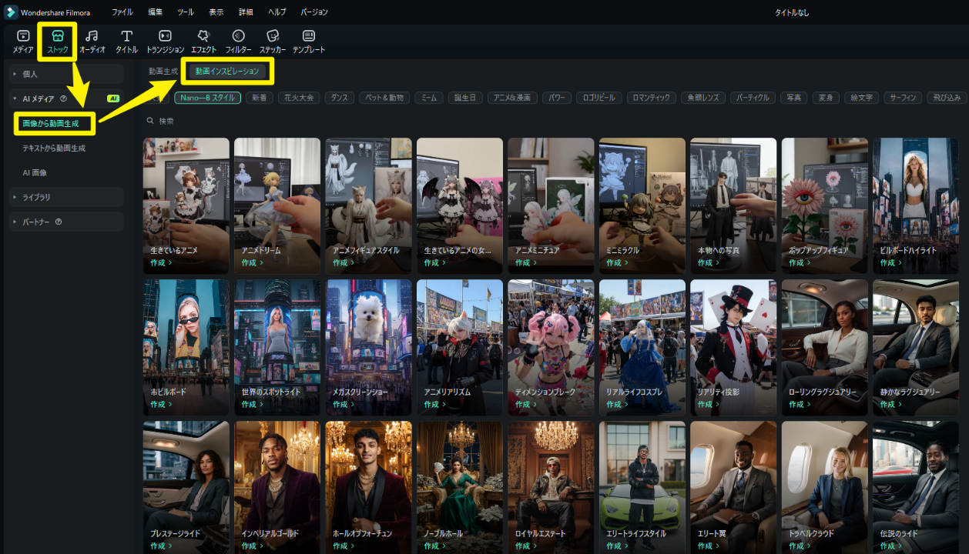
Task: Collapse the AI メディア section
Action: [15, 98]
